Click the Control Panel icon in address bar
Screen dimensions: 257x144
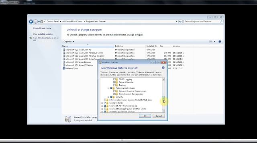[42, 22]
